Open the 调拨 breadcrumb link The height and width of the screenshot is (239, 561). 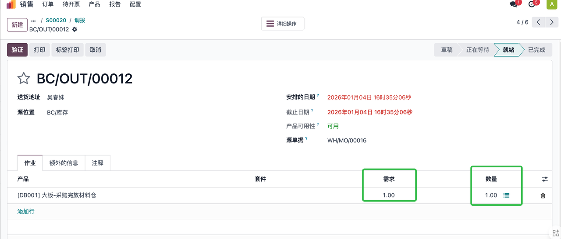tap(80, 21)
